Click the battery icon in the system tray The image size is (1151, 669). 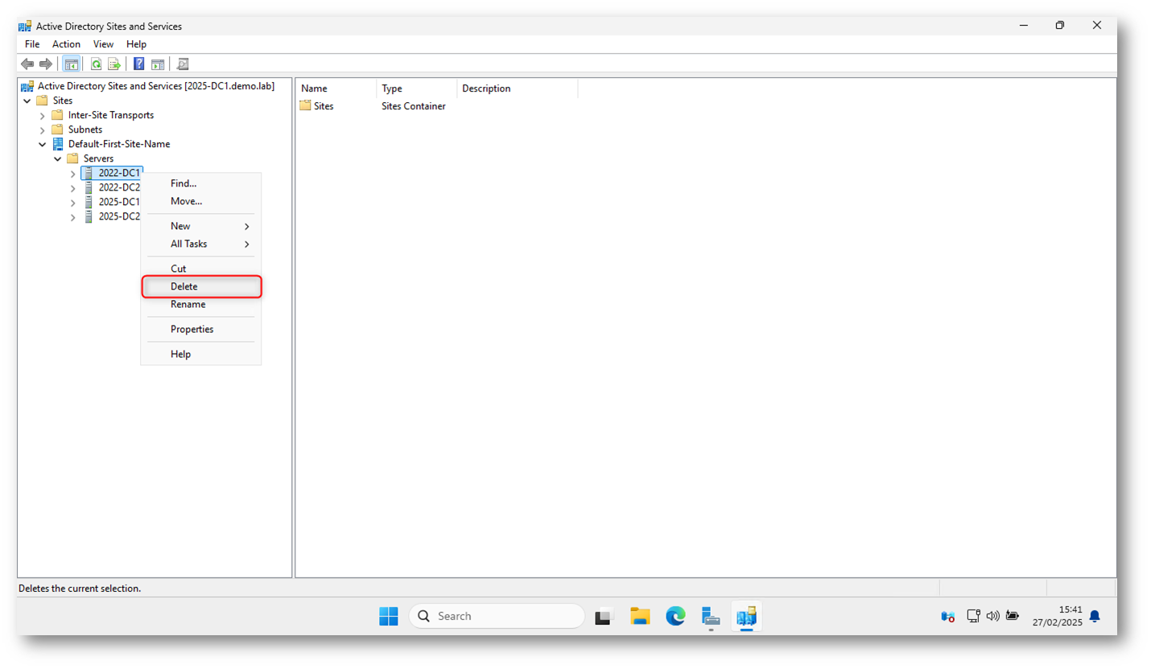pyautogui.click(x=1013, y=617)
